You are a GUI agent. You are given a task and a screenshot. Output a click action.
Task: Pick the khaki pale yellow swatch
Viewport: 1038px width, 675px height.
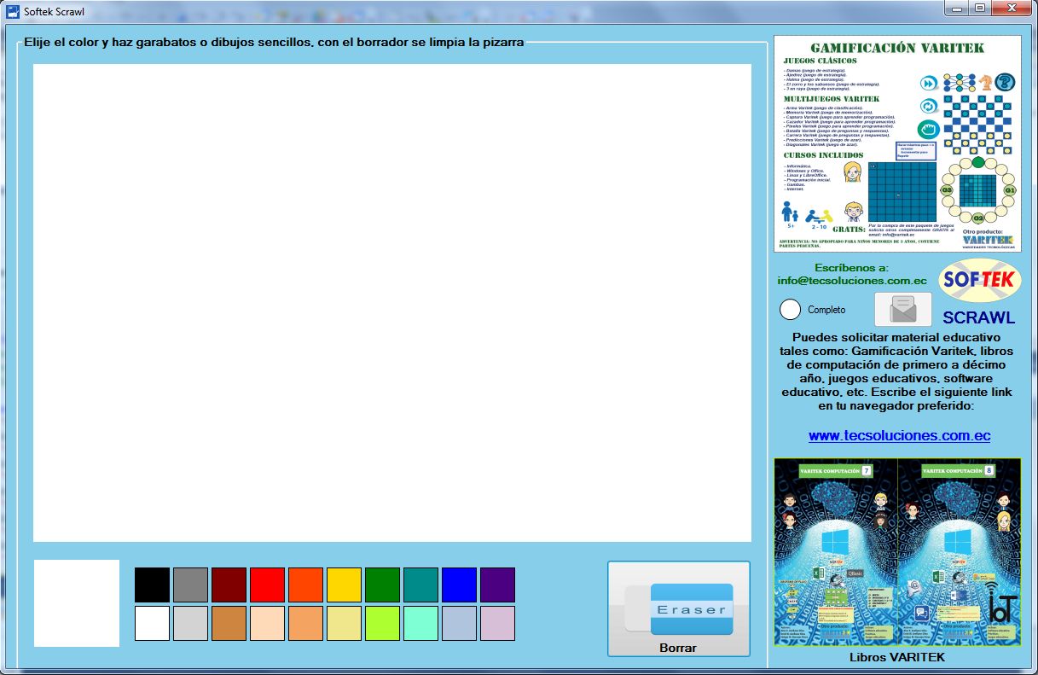(345, 623)
